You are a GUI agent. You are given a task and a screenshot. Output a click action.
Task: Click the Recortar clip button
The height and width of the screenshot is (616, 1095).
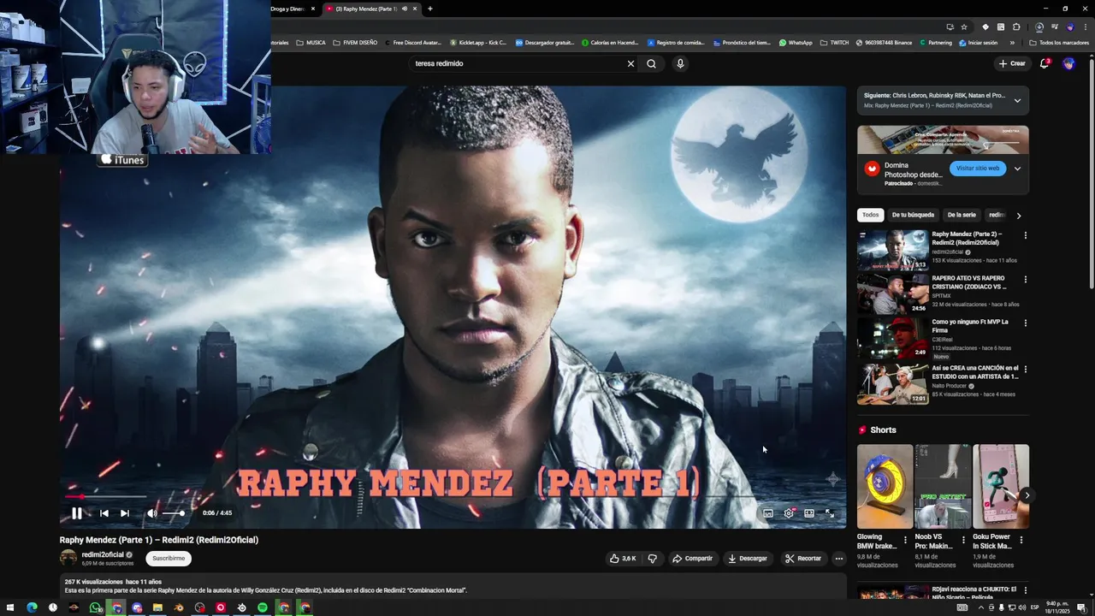[x=803, y=559]
